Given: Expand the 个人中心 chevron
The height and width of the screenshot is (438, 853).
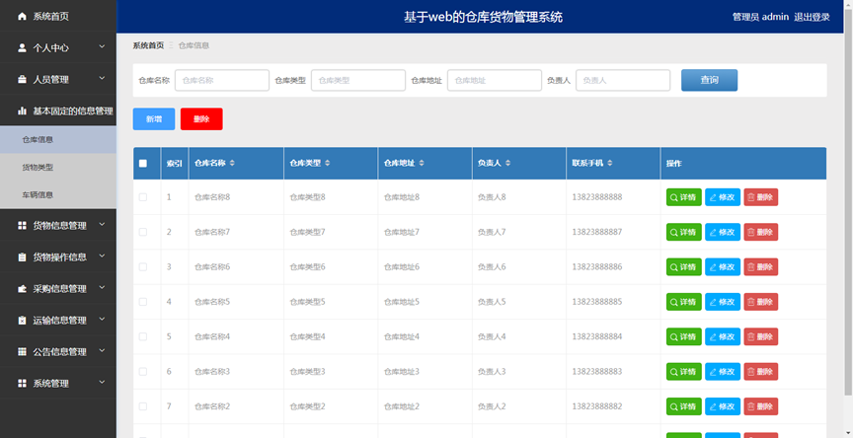Looking at the screenshot, I should click(x=102, y=47).
